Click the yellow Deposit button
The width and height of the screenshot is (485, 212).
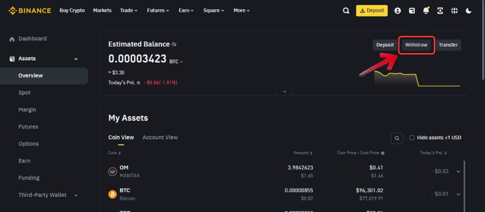372,11
